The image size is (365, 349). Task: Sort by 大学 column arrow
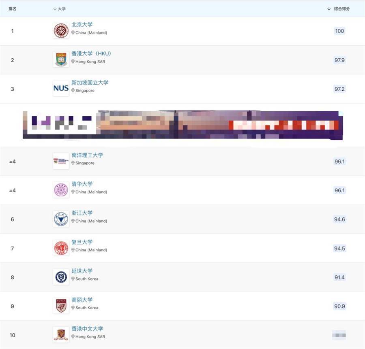[x=55, y=9]
